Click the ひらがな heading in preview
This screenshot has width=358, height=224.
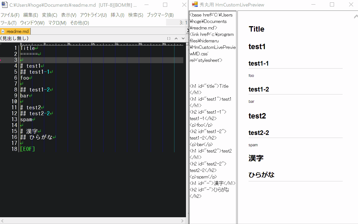point(261,175)
